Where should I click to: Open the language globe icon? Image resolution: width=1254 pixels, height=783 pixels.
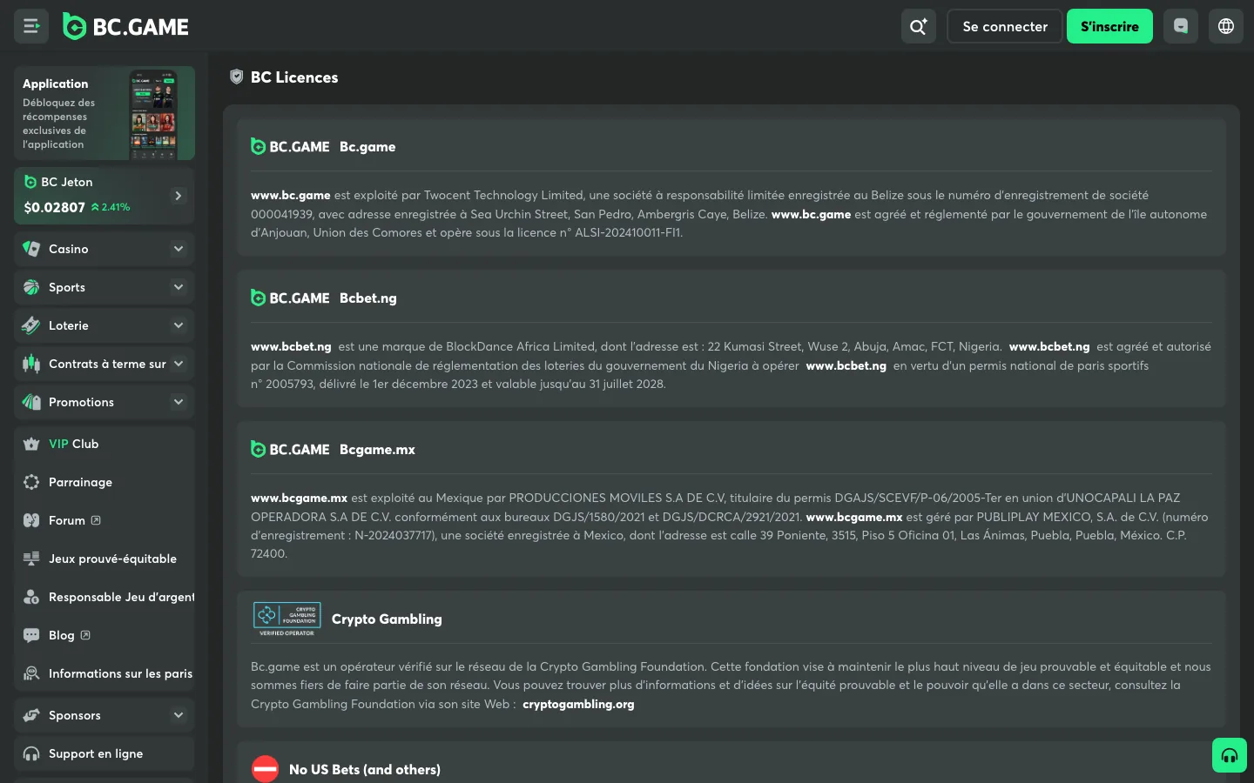[1226, 26]
